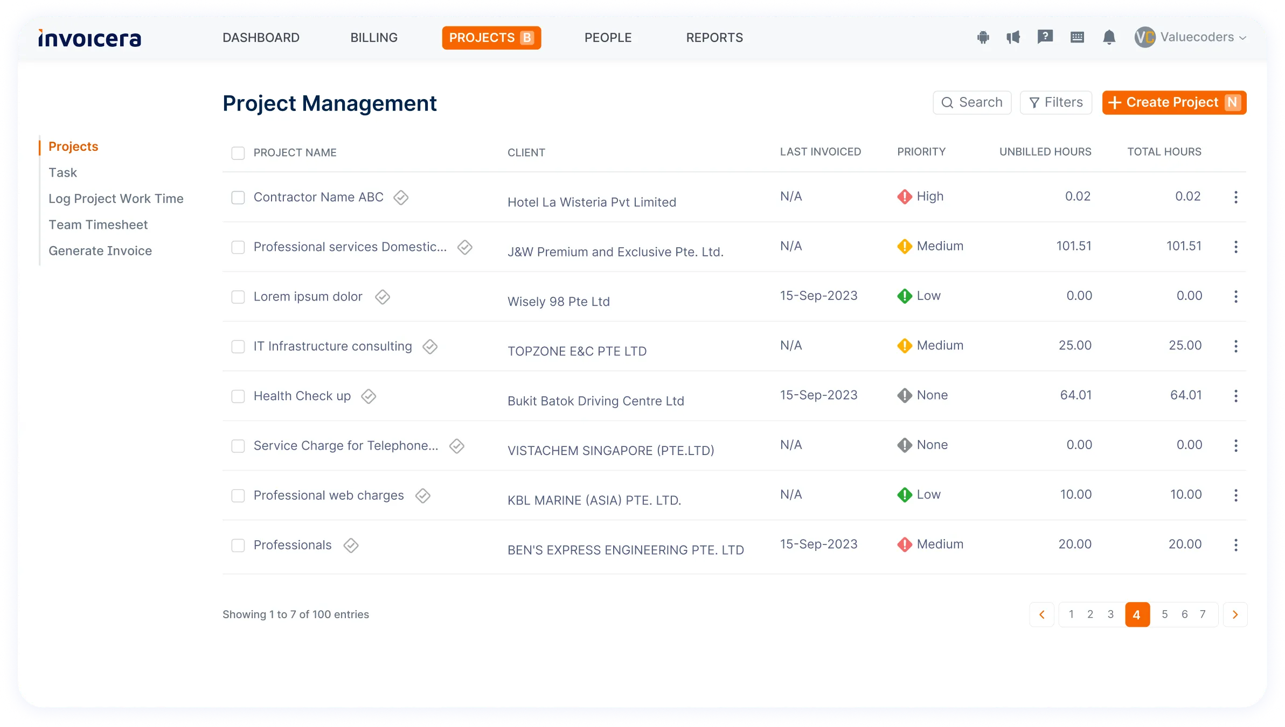Open the three-dot menu for Professional services Domestic
Image resolution: width=1285 pixels, height=727 pixels.
(x=1236, y=247)
